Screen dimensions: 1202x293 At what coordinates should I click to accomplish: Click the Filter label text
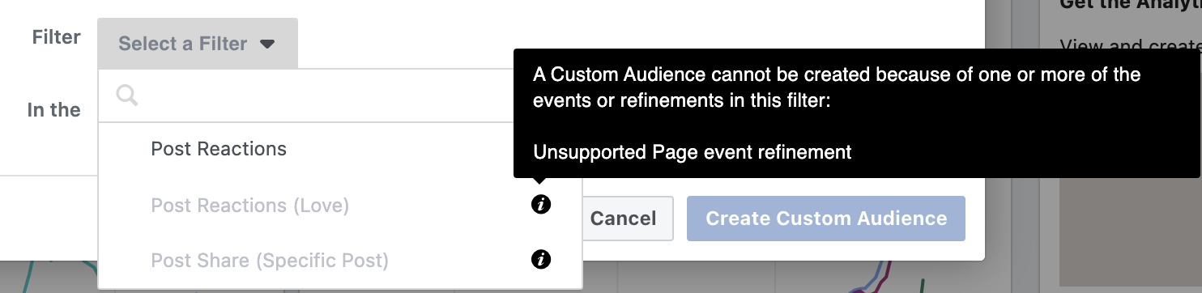point(57,37)
